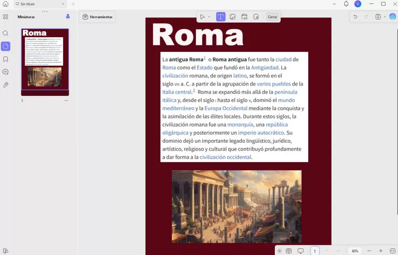This screenshot has width=398, height=255.
Task: Click the 'Roma' title text
Action: pyautogui.click(x=198, y=35)
